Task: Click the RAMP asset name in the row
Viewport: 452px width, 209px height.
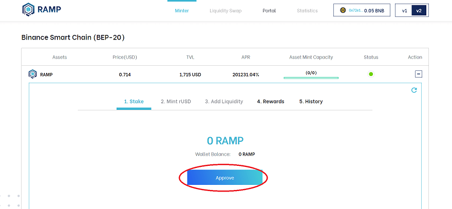Action: (x=46, y=74)
